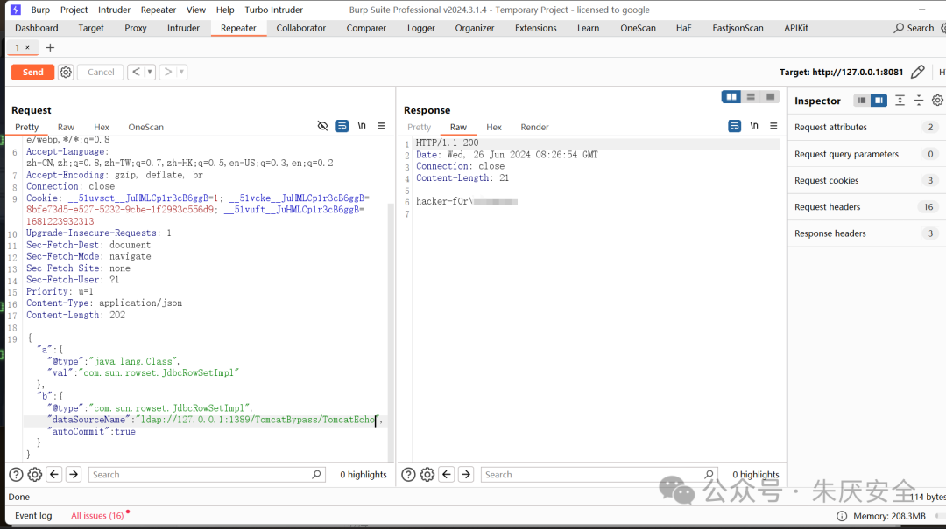Collapse all Inspector sections
This screenshot has width=946, height=529.
click(x=919, y=101)
